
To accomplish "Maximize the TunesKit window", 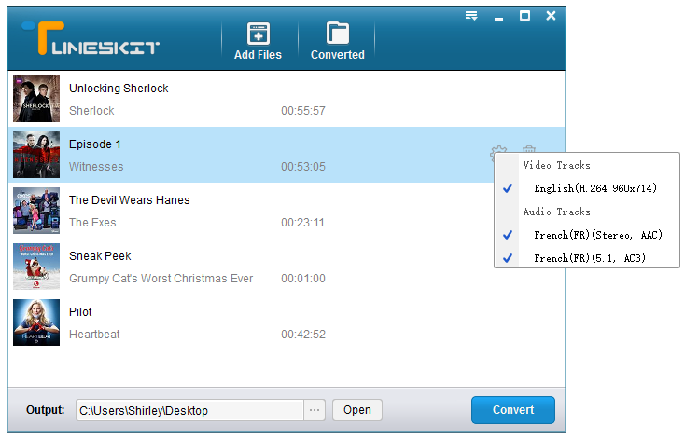I will coord(524,16).
